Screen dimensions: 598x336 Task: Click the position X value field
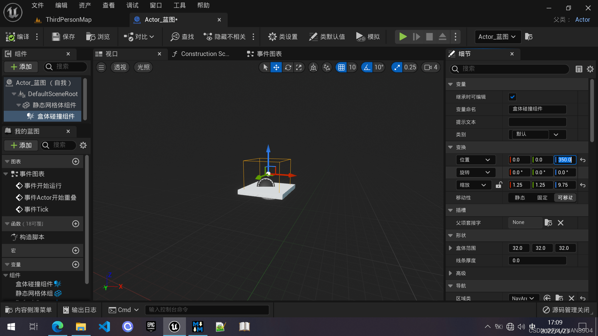[520, 160]
